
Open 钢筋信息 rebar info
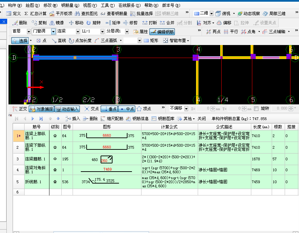pos(137,119)
